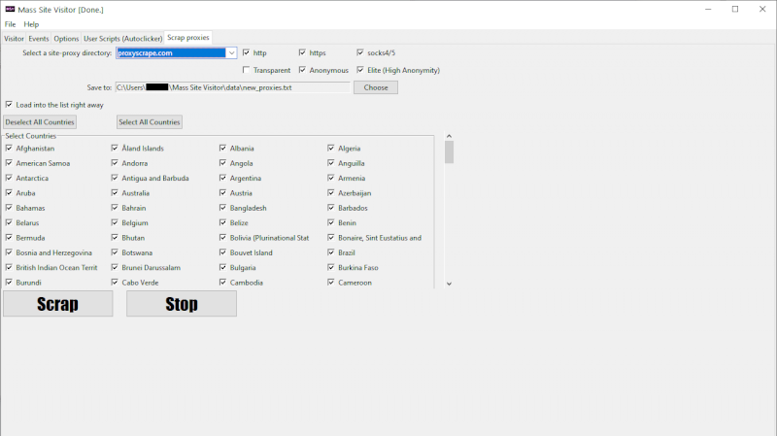This screenshot has width=777, height=436.
Task: Uncheck Elite (High Anonymity) option
Action: click(360, 70)
